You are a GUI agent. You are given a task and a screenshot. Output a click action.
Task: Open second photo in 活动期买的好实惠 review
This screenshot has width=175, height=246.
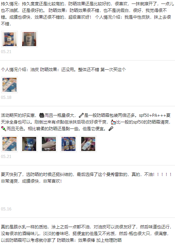click(29, 144)
